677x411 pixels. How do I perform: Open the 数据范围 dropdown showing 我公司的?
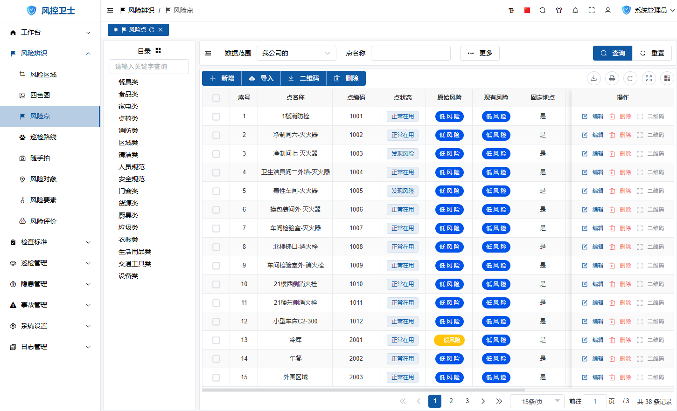[x=296, y=53]
